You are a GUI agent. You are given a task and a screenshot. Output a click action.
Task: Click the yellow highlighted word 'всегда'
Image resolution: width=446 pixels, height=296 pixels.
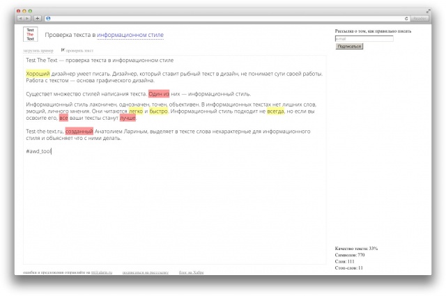pyautogui.click(x=275, y=111)
